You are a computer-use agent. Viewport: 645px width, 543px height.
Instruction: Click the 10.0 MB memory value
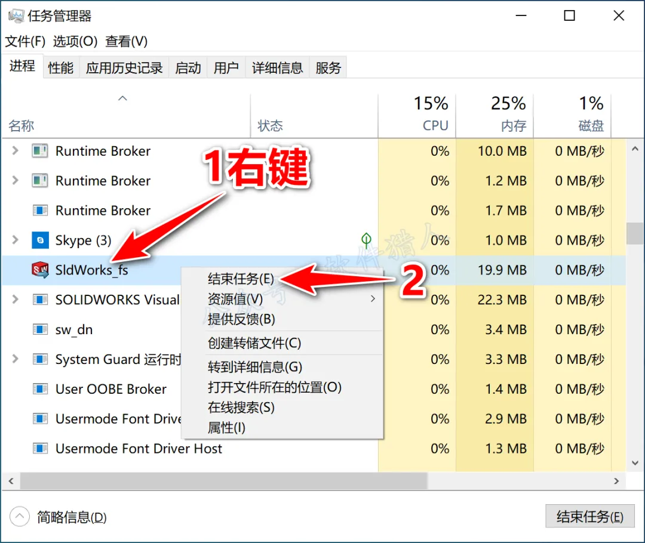coord(502,151)
